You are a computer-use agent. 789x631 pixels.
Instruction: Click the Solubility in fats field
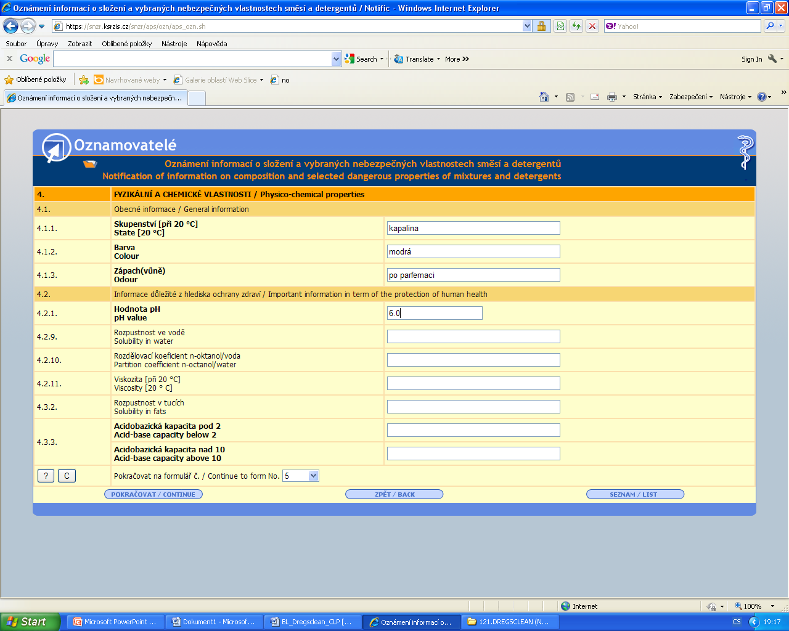coord(473,407)
